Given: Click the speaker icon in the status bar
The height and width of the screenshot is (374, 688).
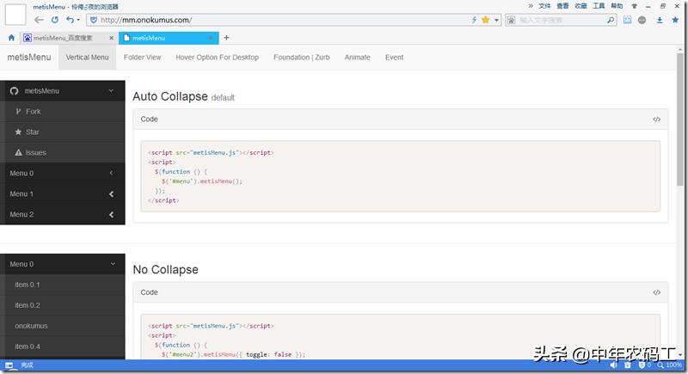Looking at the screenshot, I should [614, 365].
